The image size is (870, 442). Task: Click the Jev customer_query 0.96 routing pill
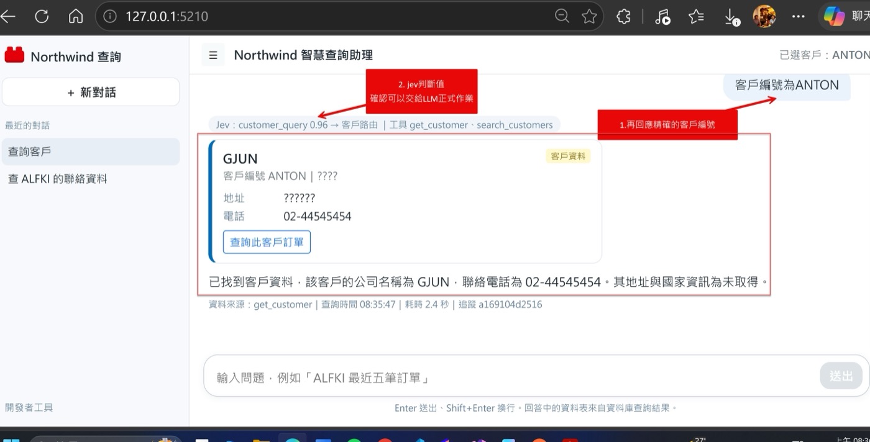tap(384, 125)
